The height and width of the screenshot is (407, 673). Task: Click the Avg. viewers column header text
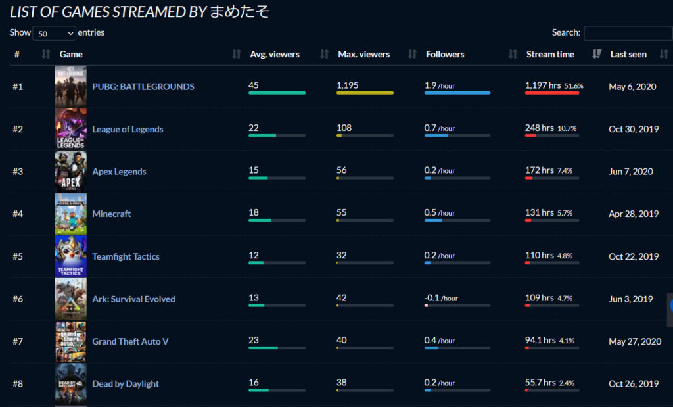[x=274, y=55]
